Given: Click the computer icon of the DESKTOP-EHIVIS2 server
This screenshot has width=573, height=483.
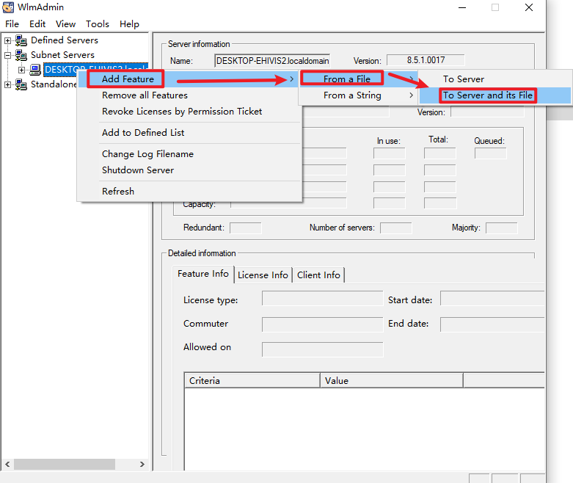Looking at the screenshot, I should pos(35,70).
